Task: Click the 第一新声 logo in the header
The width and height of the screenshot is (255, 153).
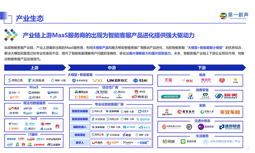Action: (x=234, y=16)
